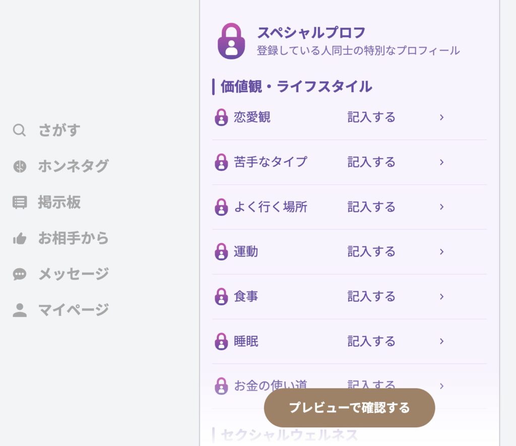
Task: Click the lock icon beside 食事
Action: (x=221, y=296)
